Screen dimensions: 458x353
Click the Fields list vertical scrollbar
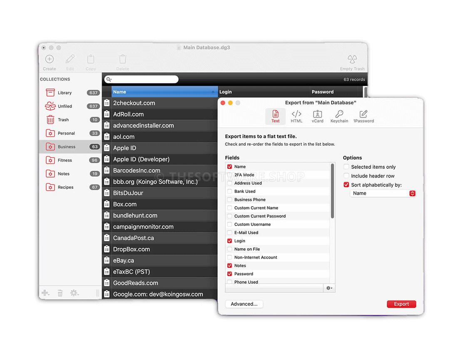tap(332, 191)
